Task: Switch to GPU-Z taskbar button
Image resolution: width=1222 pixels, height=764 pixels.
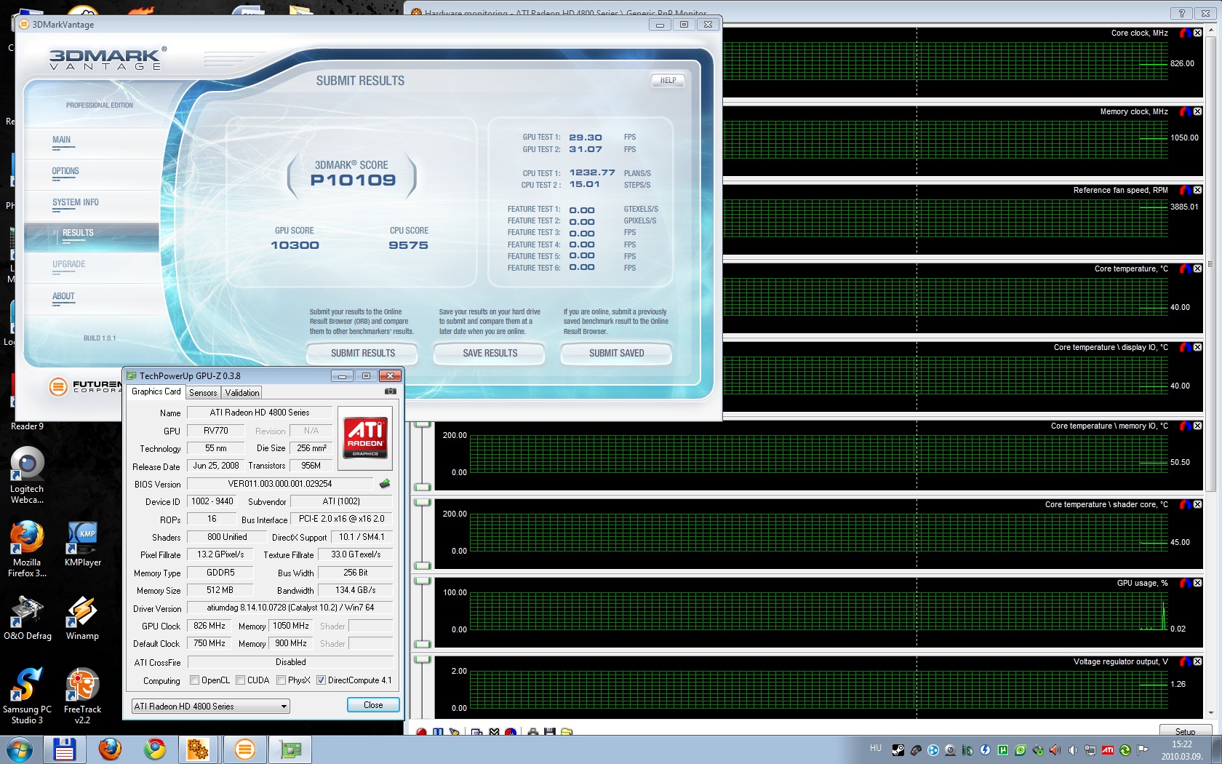Action: [x=290, y=749]
